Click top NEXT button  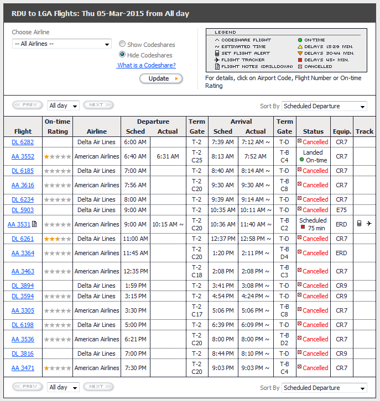point(98,105)
